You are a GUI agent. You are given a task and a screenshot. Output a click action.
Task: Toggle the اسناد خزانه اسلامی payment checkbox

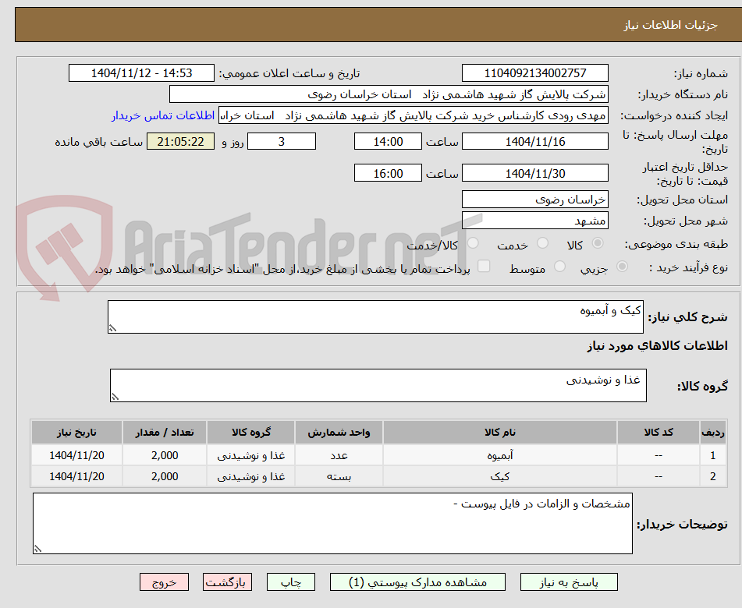tap(484, 266)
